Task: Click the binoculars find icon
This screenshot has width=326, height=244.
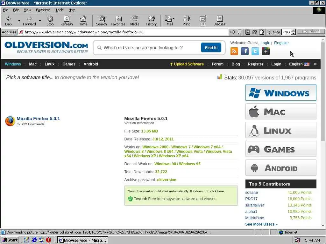Action: tap(255, 32)
